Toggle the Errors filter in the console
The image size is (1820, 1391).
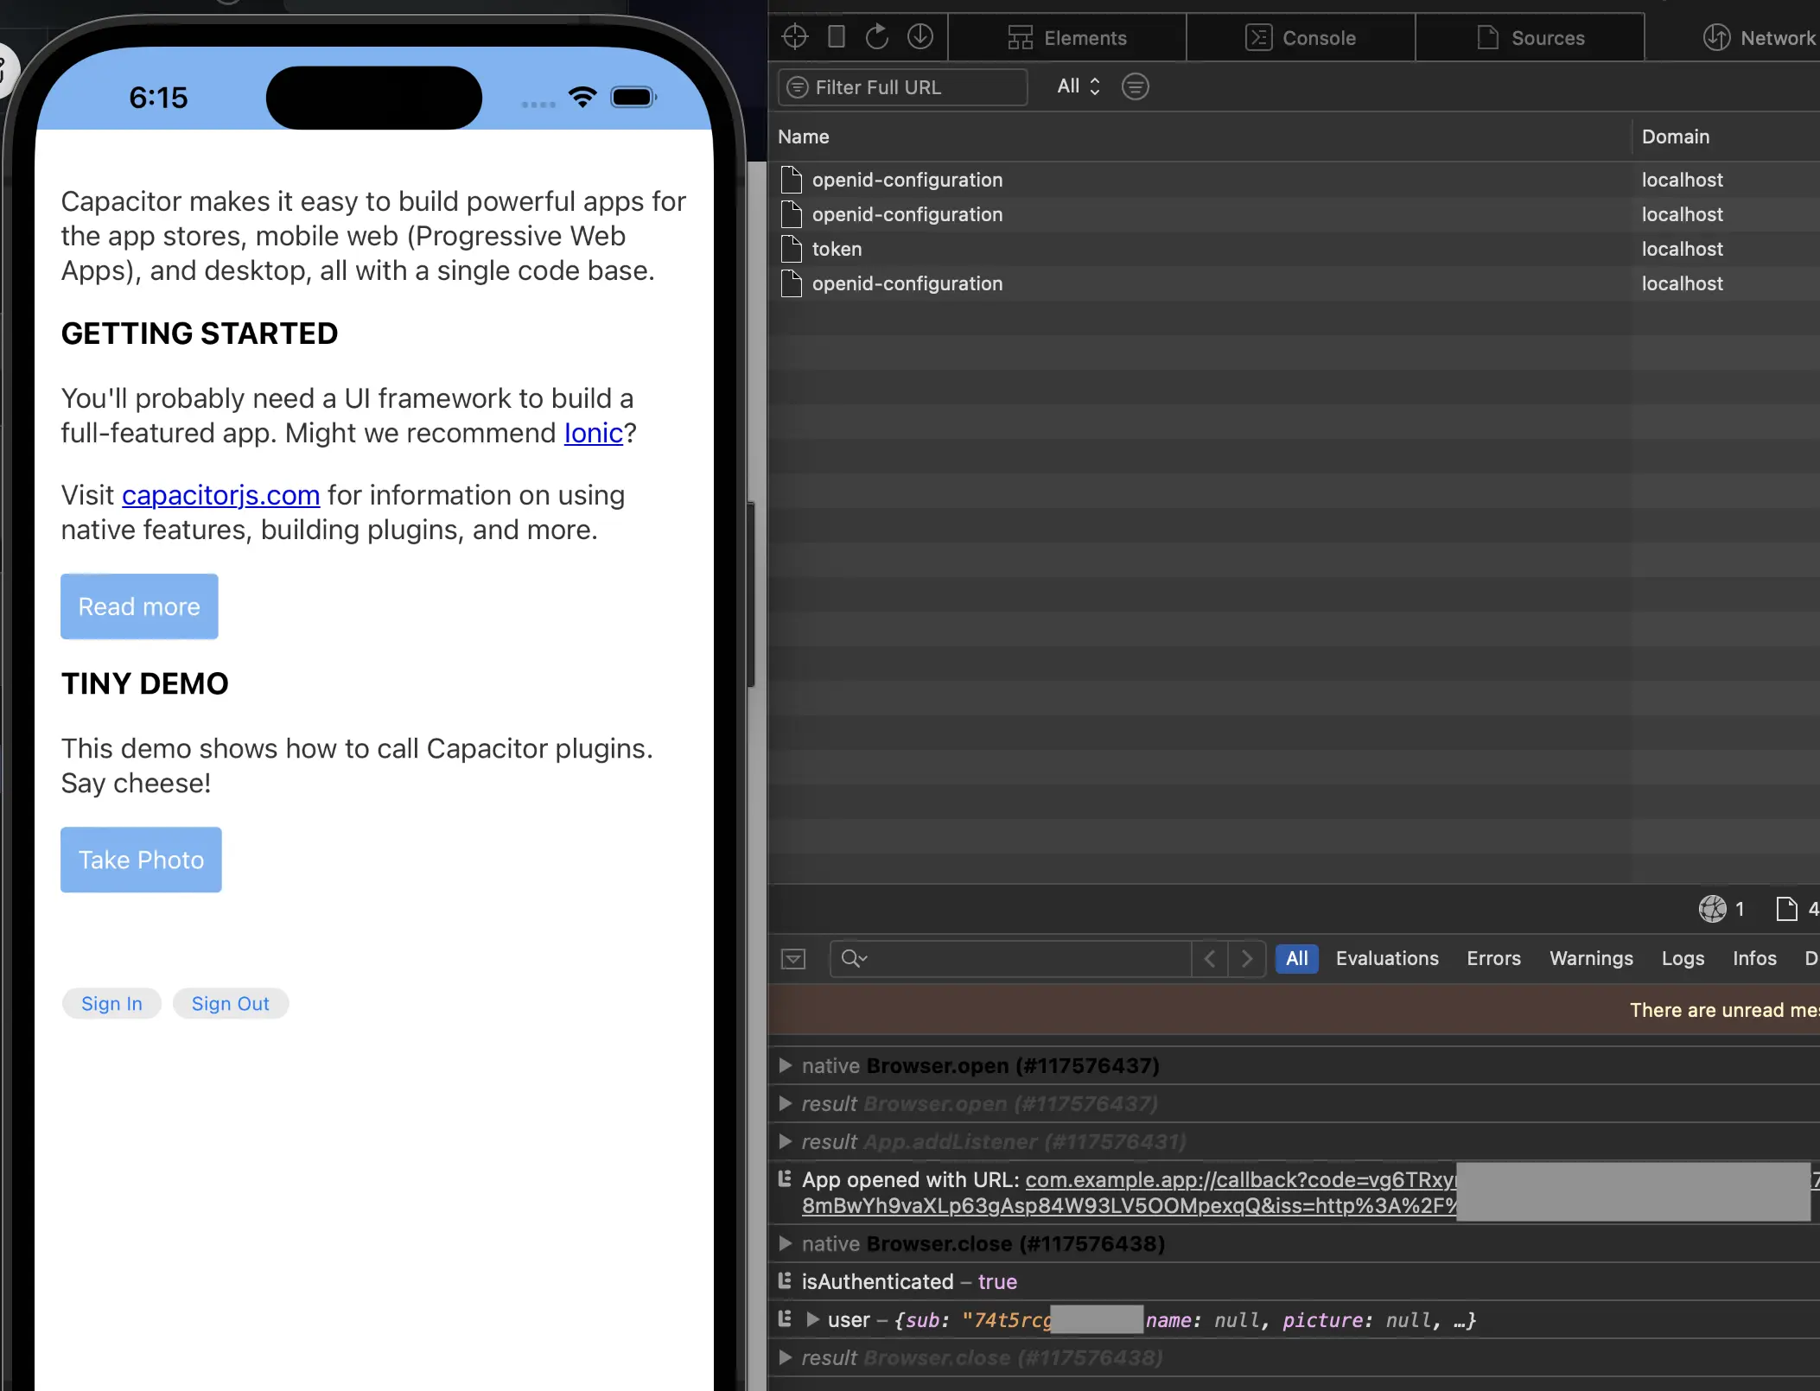tap(1493, 958)
